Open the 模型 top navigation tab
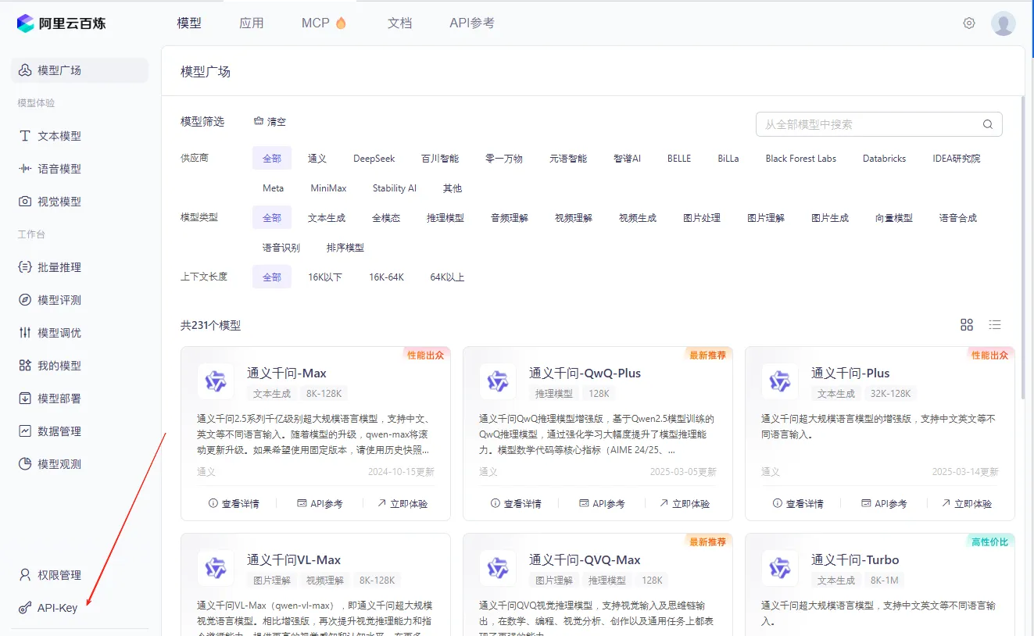The image size is (1034, 636). 189,23
